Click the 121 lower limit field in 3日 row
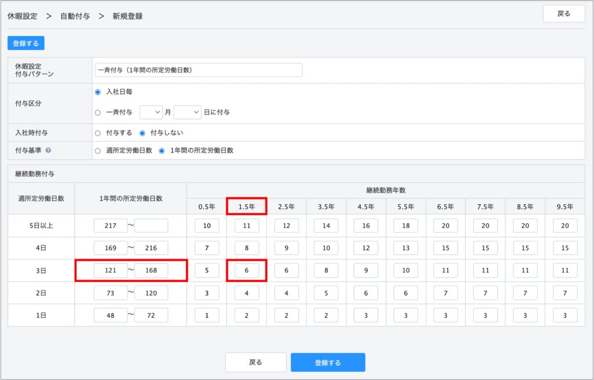Viewport: 594px width, 380px height. click(x=111, y=270)
